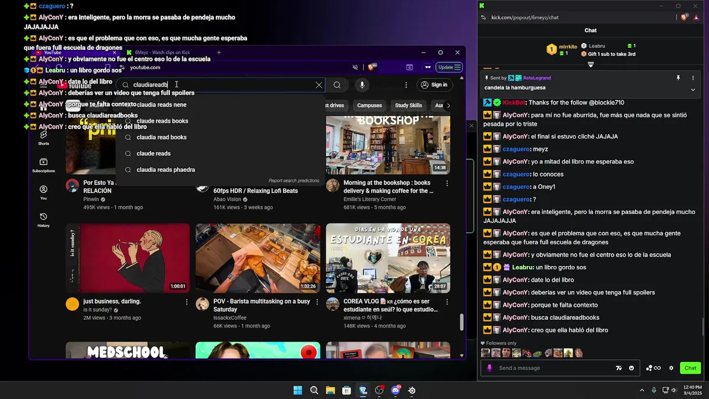The image size is (709, 399).
Task: Click the YouTube page vertical scrollbar
Action: (461, 321)
